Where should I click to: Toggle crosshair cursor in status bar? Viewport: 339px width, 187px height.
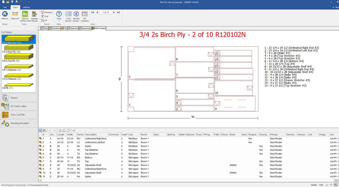[331, 185]
